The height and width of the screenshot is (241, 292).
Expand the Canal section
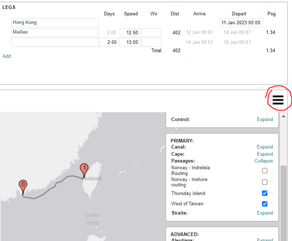tap(265, 147)
